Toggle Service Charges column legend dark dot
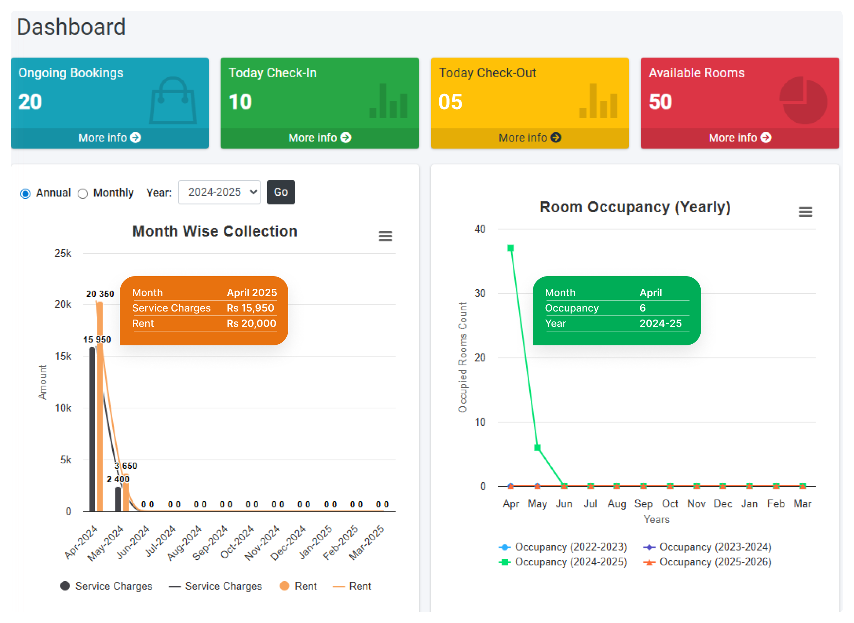The image size is (854, 623). (65, 586)
